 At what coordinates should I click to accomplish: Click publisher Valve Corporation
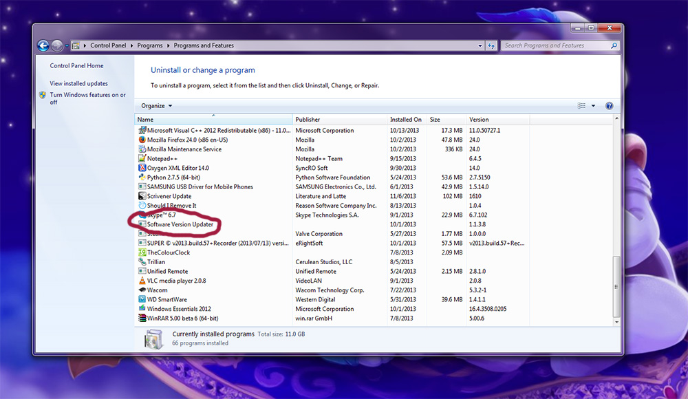319,234
